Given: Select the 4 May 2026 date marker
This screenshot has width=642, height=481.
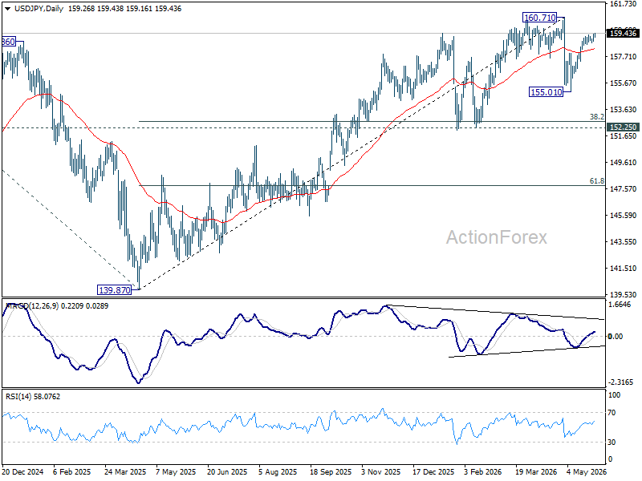Looking at the screenshot, I should (x=587, y=472).
